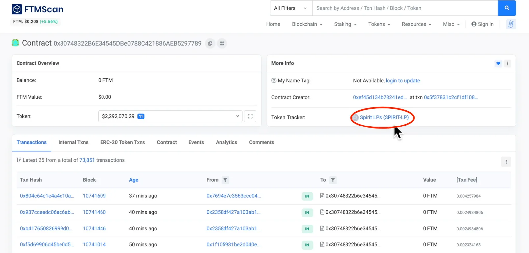Filter the From column with funnel icon
Image resolution: width=529 pixels, height=253 pixels.
(x=225, y=180)
